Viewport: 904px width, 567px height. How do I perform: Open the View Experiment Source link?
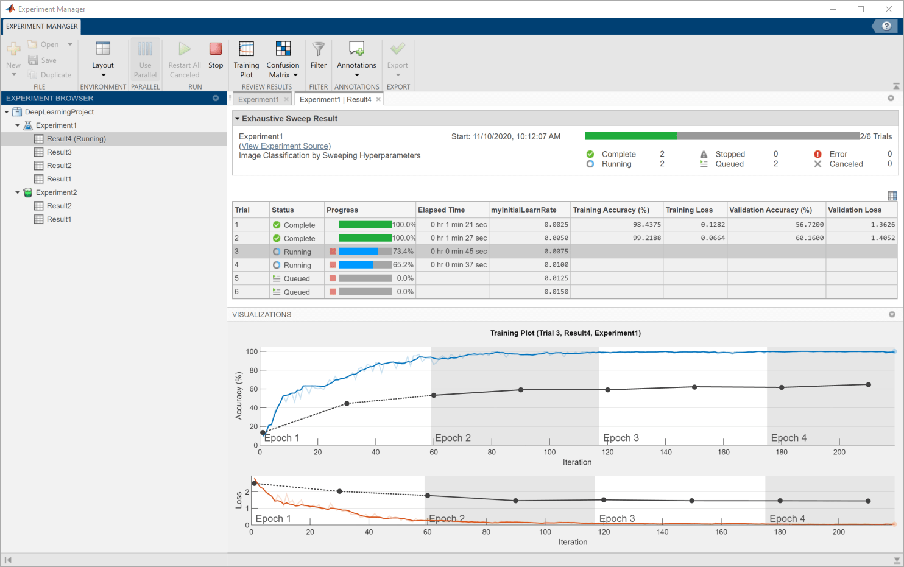pos(284,146)
